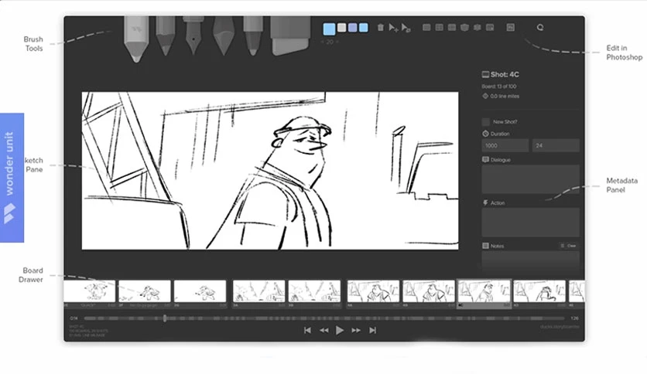Toggle the perspective guide icon
647x374 pixels.
coord(464,28)
